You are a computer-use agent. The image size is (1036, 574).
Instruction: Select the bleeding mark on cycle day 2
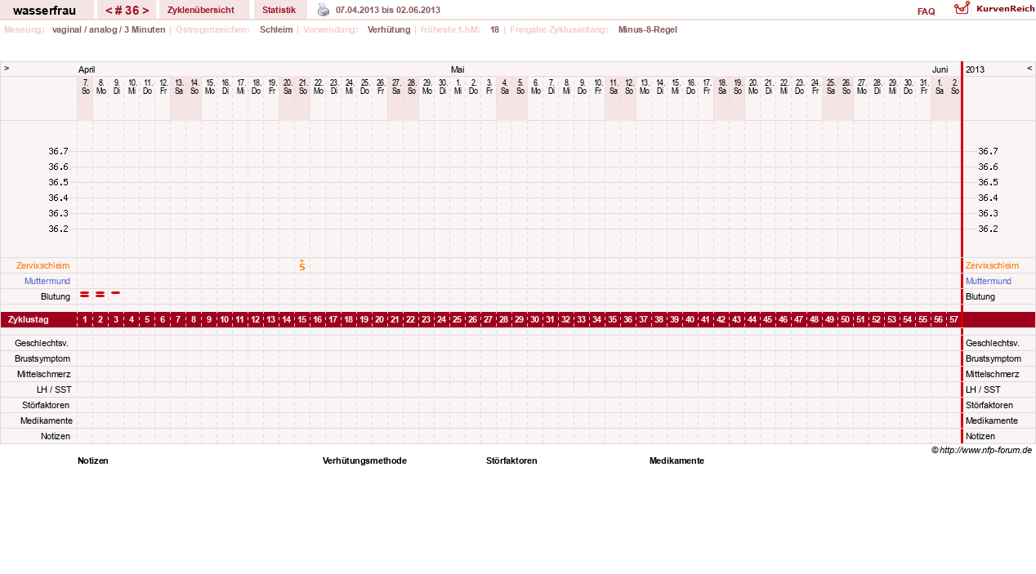[x=100, y=294]
